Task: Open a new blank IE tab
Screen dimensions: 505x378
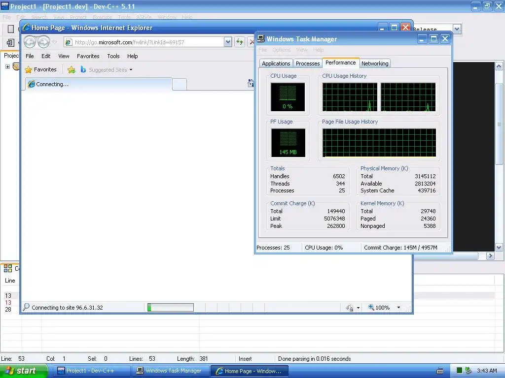Action: coord(180,85)
